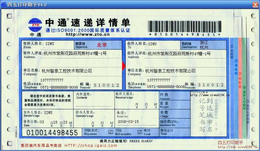Select barcode number *010014498455*
The image size is (260, 151).
click(x=185, y=35)
